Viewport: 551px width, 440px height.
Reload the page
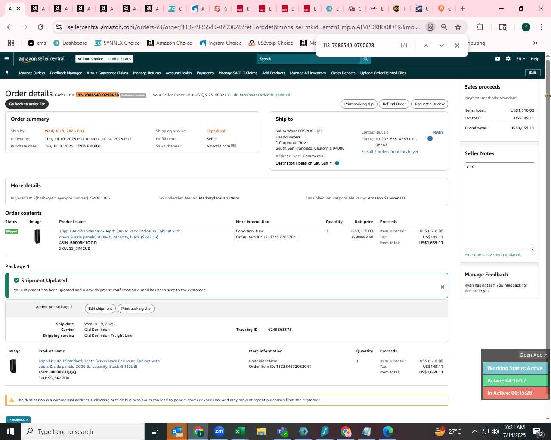(40, 27)
